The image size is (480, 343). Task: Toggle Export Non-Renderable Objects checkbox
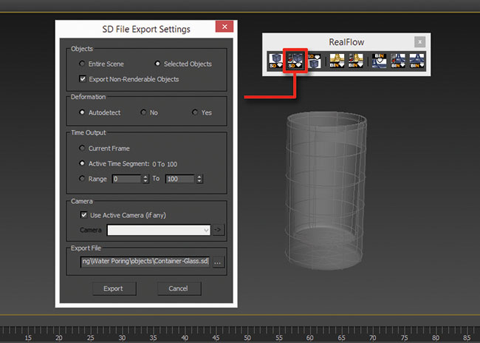[83, 79]
